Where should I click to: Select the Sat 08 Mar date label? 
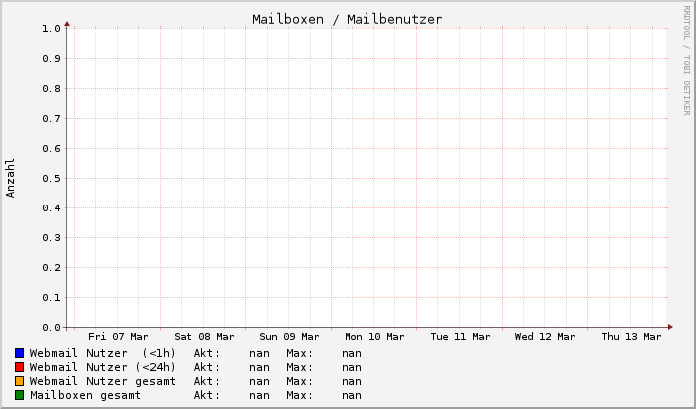(204, 337)
